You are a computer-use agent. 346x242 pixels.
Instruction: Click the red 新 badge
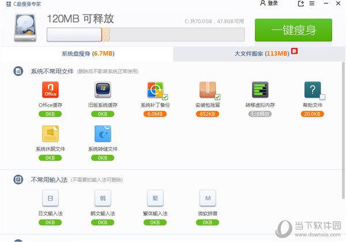coord(294,51)
